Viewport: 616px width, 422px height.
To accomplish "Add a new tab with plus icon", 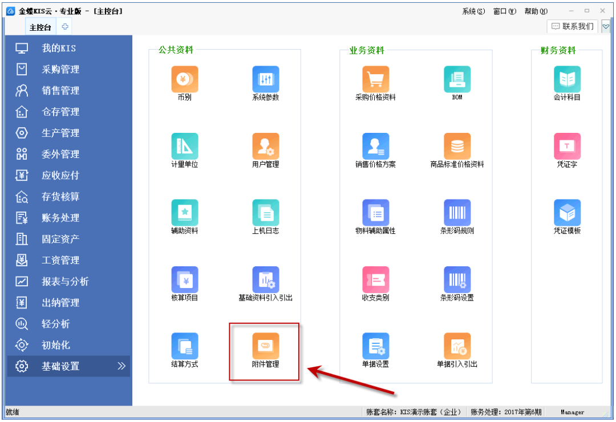I will pyautogui.click(x=65, y=27).
